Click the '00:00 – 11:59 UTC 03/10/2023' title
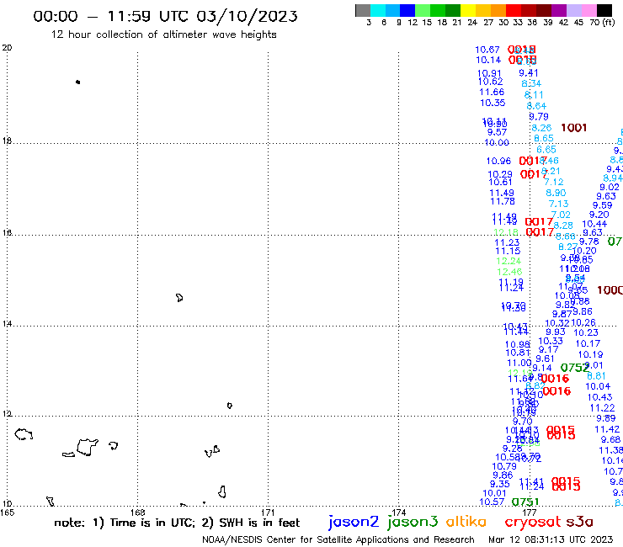Screen dimensions: 623x547 165,16
